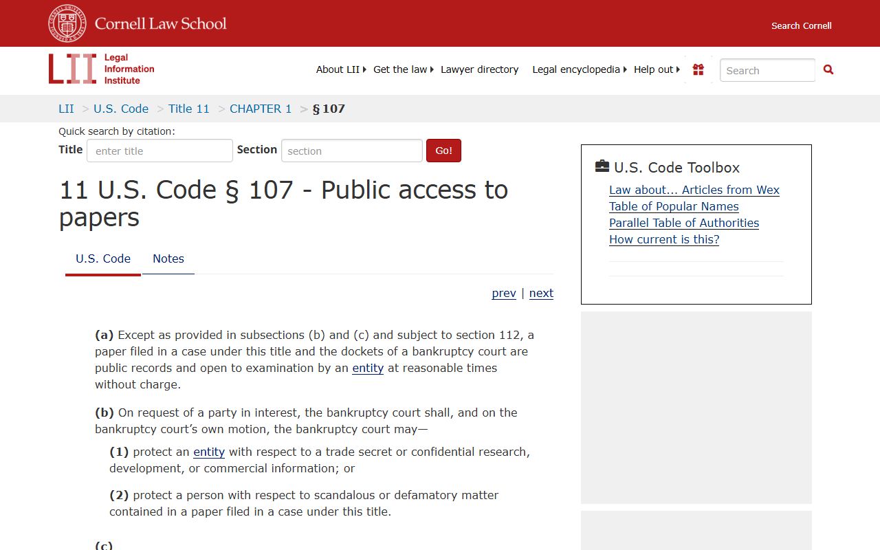
Task: Go to the next section link
Action: click(x=541, y=293)
